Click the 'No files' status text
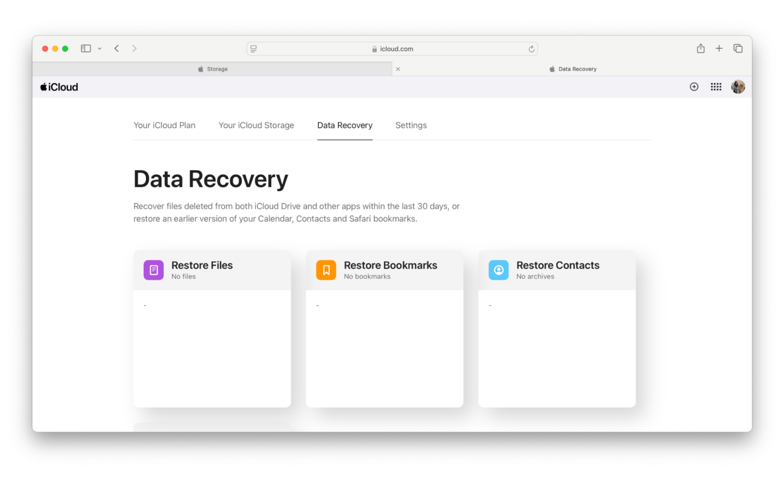 [x=183, y=277]
